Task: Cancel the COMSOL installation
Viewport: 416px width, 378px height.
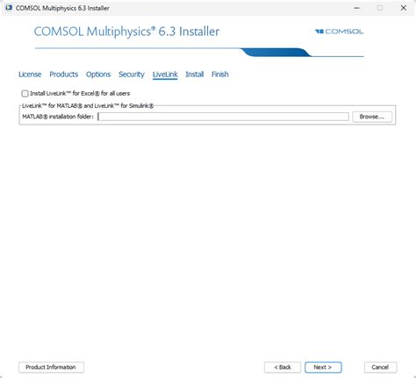Action: pos(380,367)
